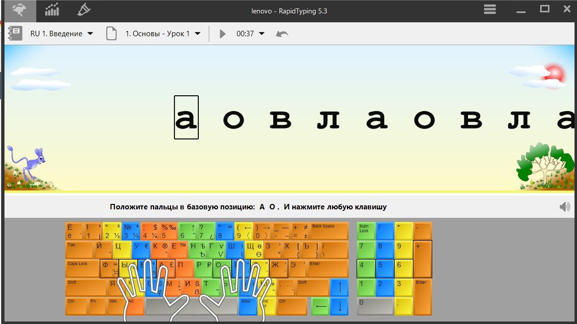The width and height of the screenshot is (577, 324).
Task: Toggle sound with the speaker icon
Action: (x=565, y=207)
